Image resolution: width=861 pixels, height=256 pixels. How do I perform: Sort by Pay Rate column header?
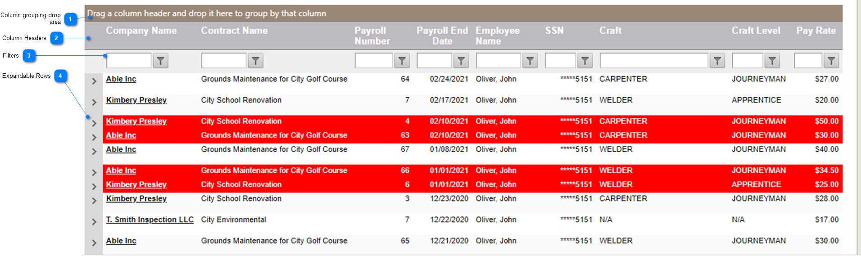coord(815,31)
